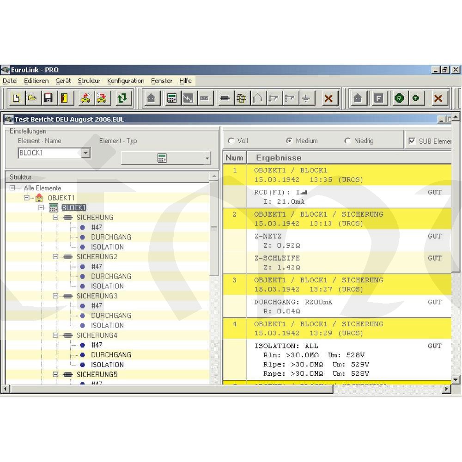Click the fuse element toolbar icon
This screenshot has width=462, height=462.
(225, 98)
